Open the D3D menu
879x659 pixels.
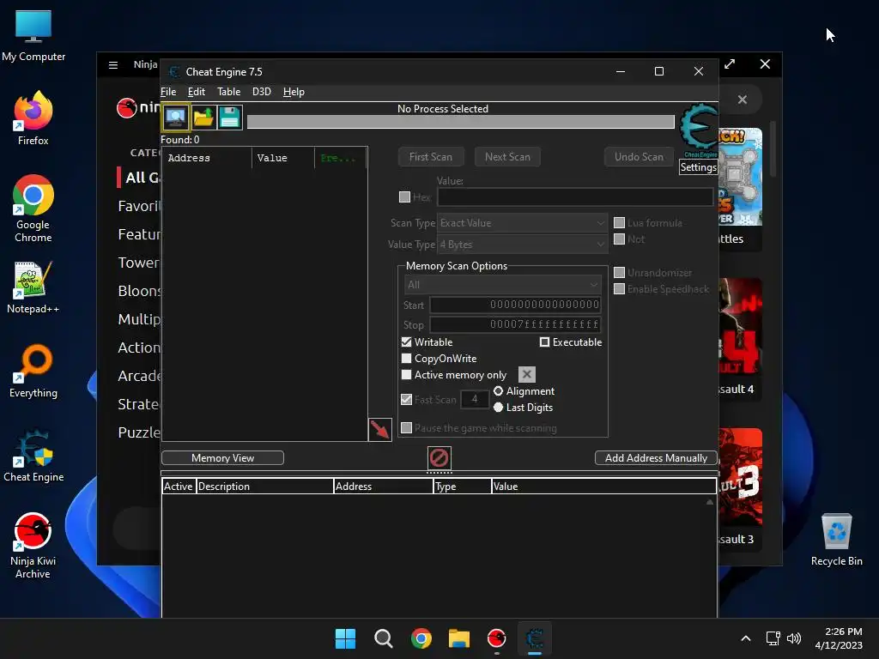[x=261, y=91]
